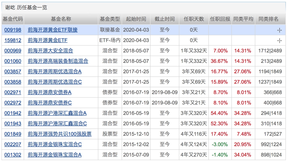This screenshot has width=288, height=163.
Task: Select the 54.40% return value
Action: pos(219,113)
